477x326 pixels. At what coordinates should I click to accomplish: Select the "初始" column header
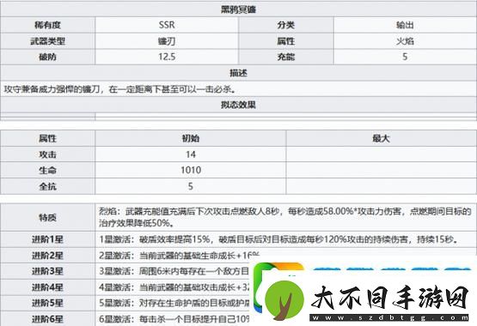coord(191,138)
